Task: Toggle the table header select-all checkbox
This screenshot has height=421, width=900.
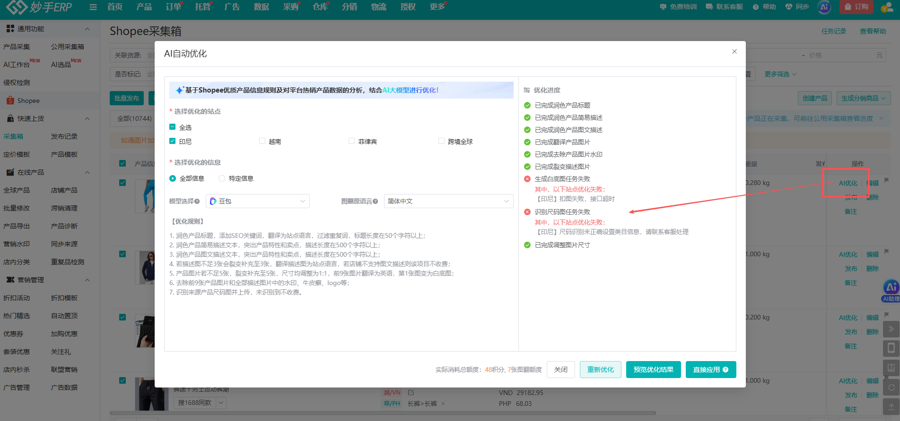Action: pos(122,163)
